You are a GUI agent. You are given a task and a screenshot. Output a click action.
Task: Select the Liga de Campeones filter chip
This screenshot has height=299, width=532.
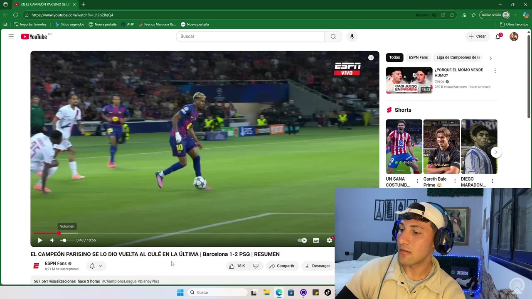[459, 58]
